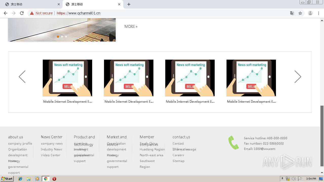Screen dimensions: 324x182
Task: Click the first Mobile Internet Development caption
Action: point(68,102)
